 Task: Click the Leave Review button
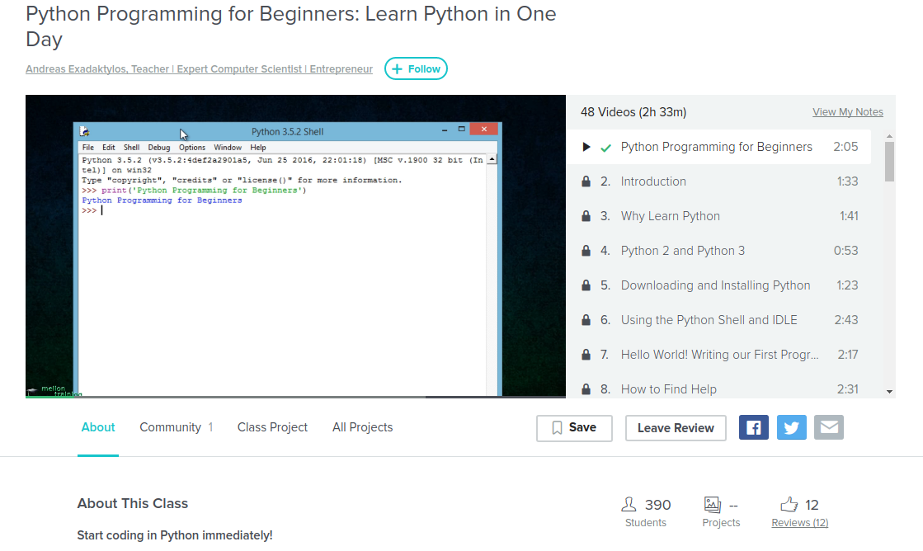676,428
